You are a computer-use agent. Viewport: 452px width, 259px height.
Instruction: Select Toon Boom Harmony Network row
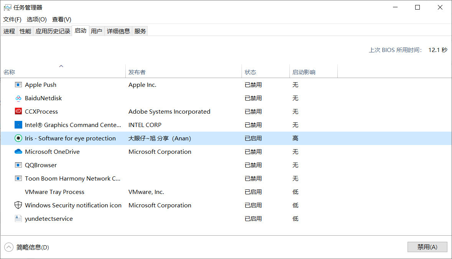coord(73,179)
